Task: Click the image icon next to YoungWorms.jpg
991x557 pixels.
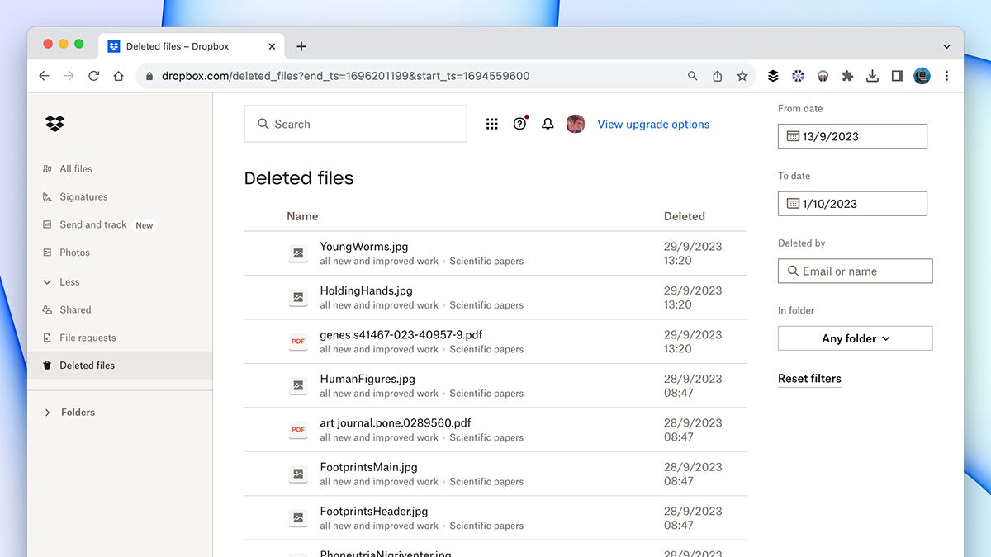Action: pos(297,253)
